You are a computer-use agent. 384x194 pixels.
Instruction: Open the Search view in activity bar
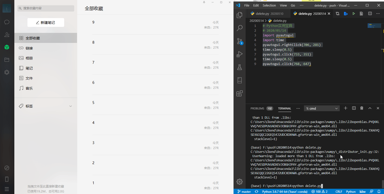[240, 28]
